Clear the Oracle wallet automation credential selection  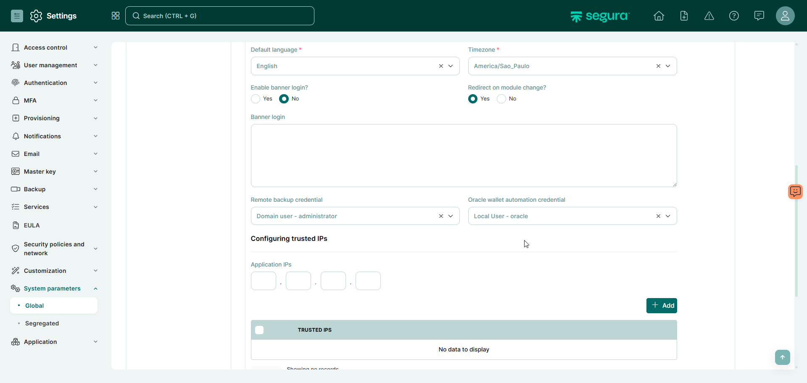[658, 216]
